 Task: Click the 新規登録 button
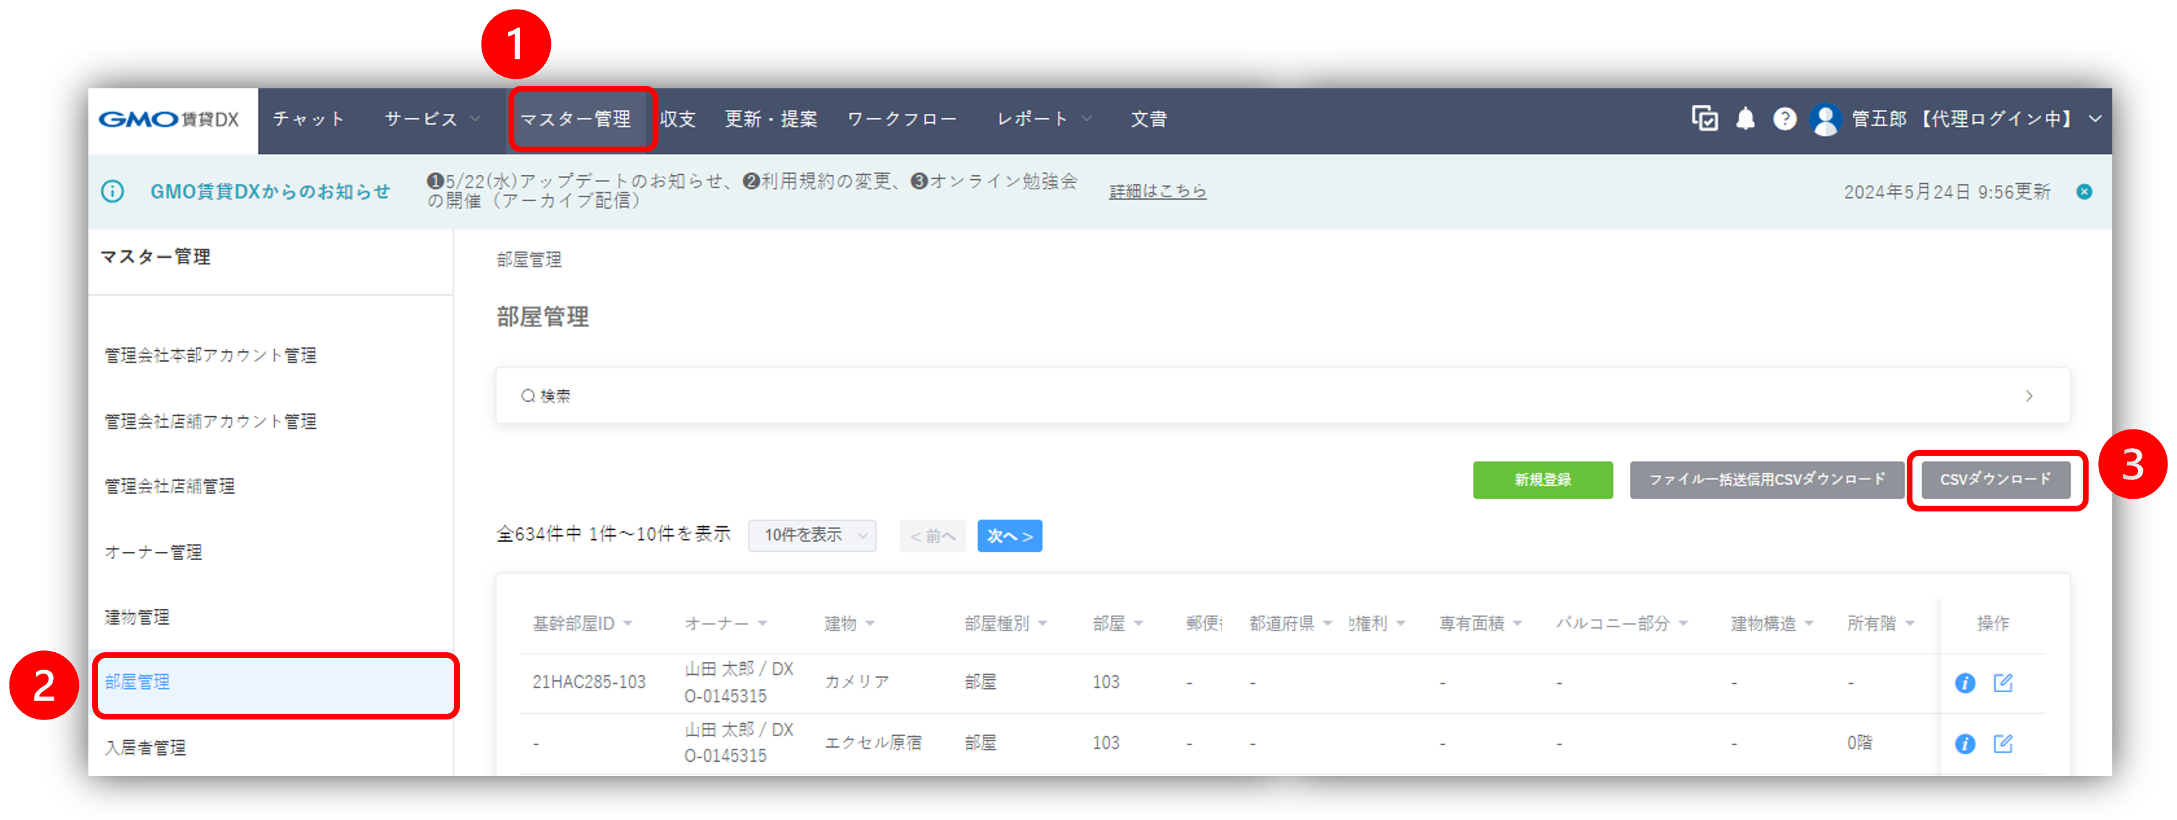1542,479
